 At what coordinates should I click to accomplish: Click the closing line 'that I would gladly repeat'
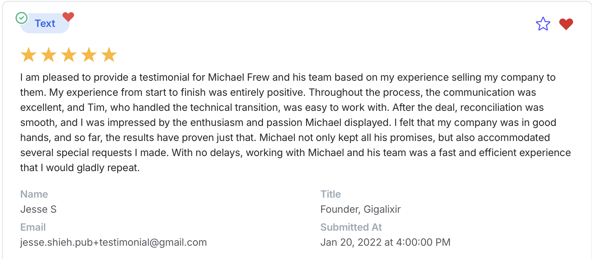(x=80, y=168)
